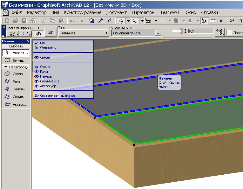Toggle the eye for Рама in edit palette
Viewport: 243px width, 189px height.
37,72
